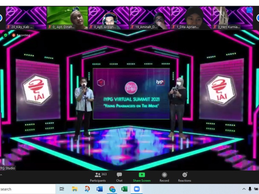Open File Explorer from the taskbar
The width and height of the screenshot is (259, 194).
tap(75, 189)
